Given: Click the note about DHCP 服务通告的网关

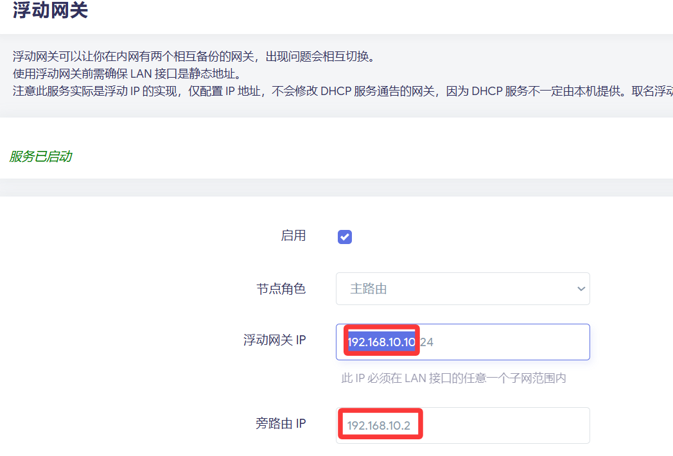Looking at the screenshot, I should click(x=340, y=91).
